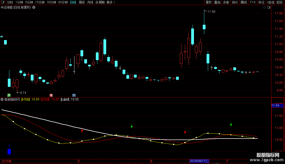Viewport: 285px width, 164px height.
Task: Click the 9.74 low price label
Action: (x=23, y=93)
